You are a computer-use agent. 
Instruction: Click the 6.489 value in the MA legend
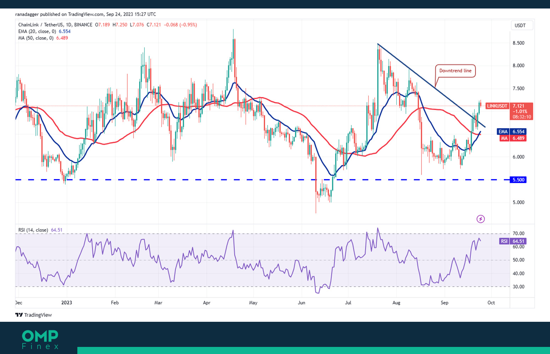coord(62,38)
